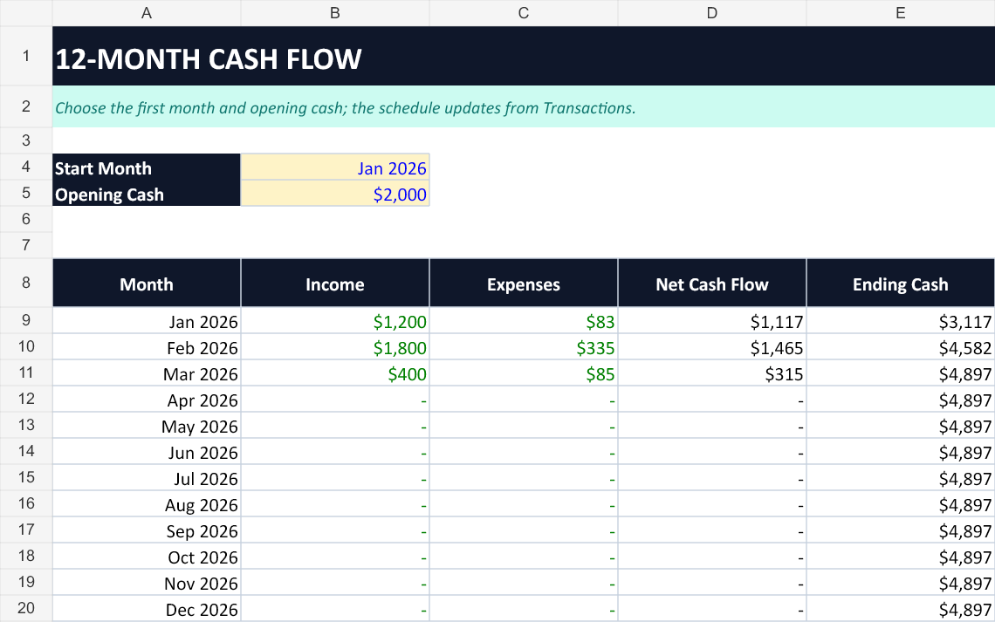Viewport: 995px width, 622px height.
Task: Select the Apr 2026 month cell
Action: click(147, 400)
